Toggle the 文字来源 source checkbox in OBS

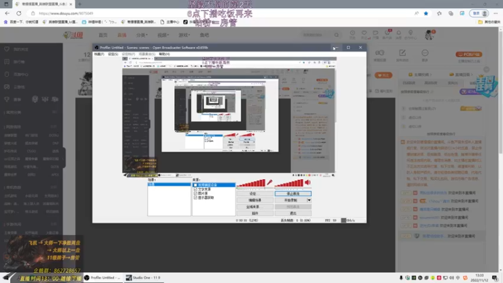[x=196, y=189]
